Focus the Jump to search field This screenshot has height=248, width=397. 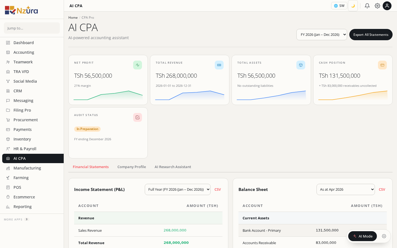point(32,28)
